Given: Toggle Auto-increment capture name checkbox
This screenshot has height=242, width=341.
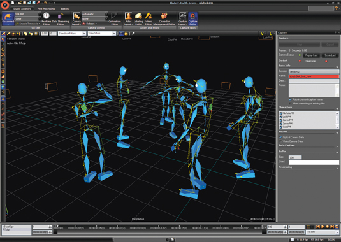Looking at the screenshot, I should [290, 99].
